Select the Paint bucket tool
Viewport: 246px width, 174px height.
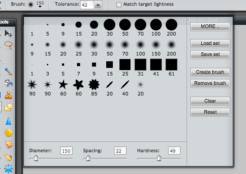(8, 83)
